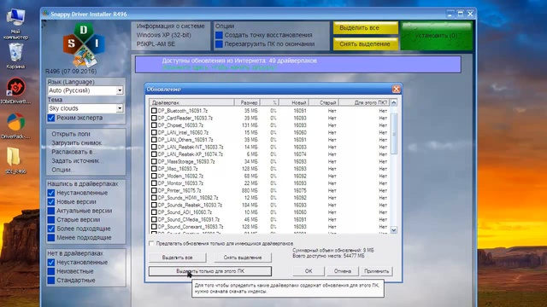Enable Стандартные filter checkbox

pyautogui.click(x=51, y=281)
